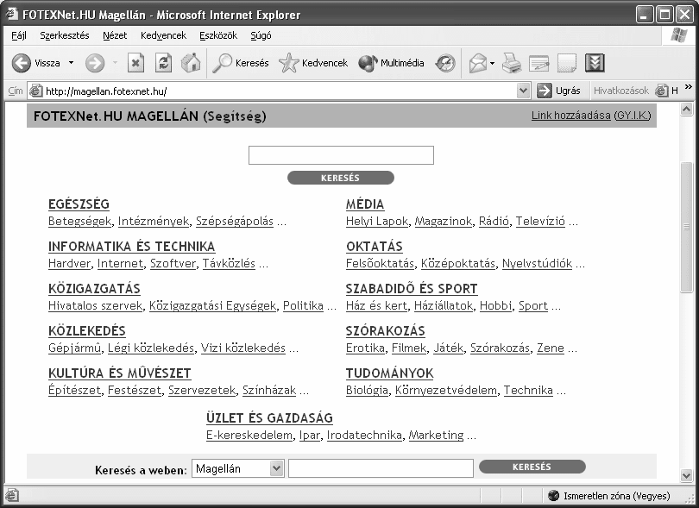
Task: Open the ÜZLET ÉS GAZDASÁG category
Action: [x=270, y=418]
